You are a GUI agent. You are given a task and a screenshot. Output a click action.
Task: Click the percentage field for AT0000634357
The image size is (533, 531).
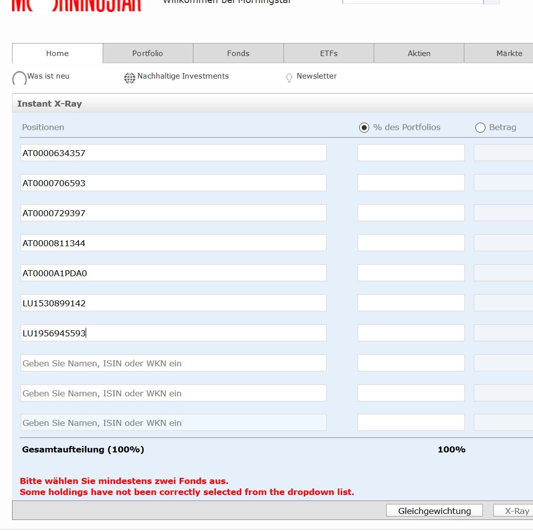coord(411,153)
